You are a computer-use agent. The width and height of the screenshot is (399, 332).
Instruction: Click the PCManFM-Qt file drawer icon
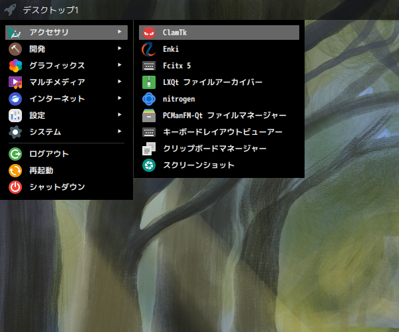point(149,116)
